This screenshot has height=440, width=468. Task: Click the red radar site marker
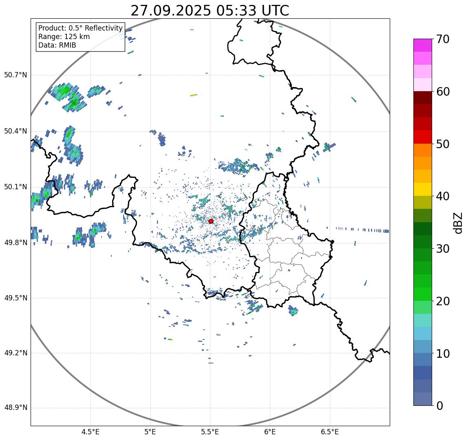[211, 221]
